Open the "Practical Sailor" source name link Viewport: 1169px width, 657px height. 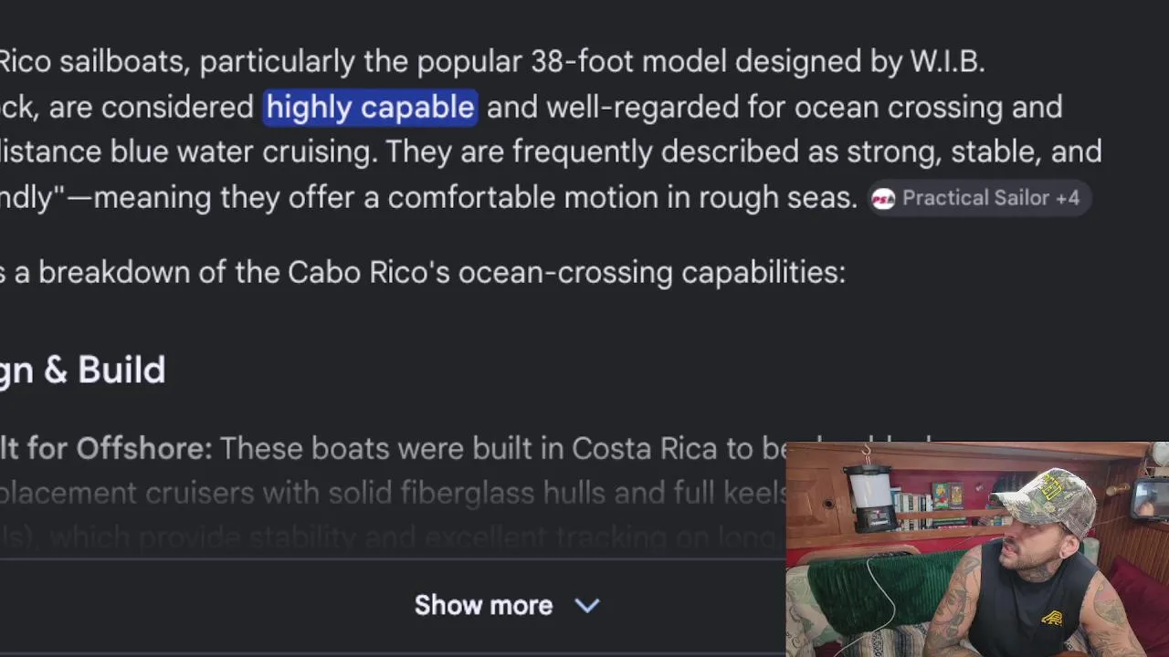(x=976, y=198)
